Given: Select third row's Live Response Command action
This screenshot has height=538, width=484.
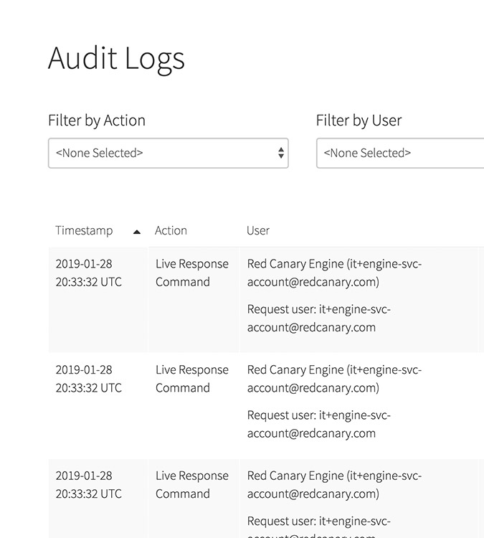Looking at the screenshot, I should click(191, 484).
